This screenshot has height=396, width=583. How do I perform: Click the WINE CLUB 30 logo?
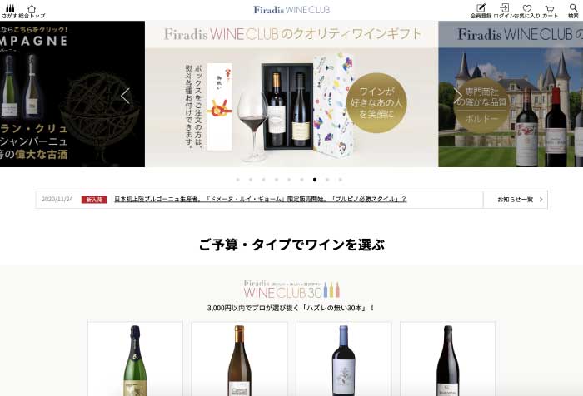[x=291, y=290]
